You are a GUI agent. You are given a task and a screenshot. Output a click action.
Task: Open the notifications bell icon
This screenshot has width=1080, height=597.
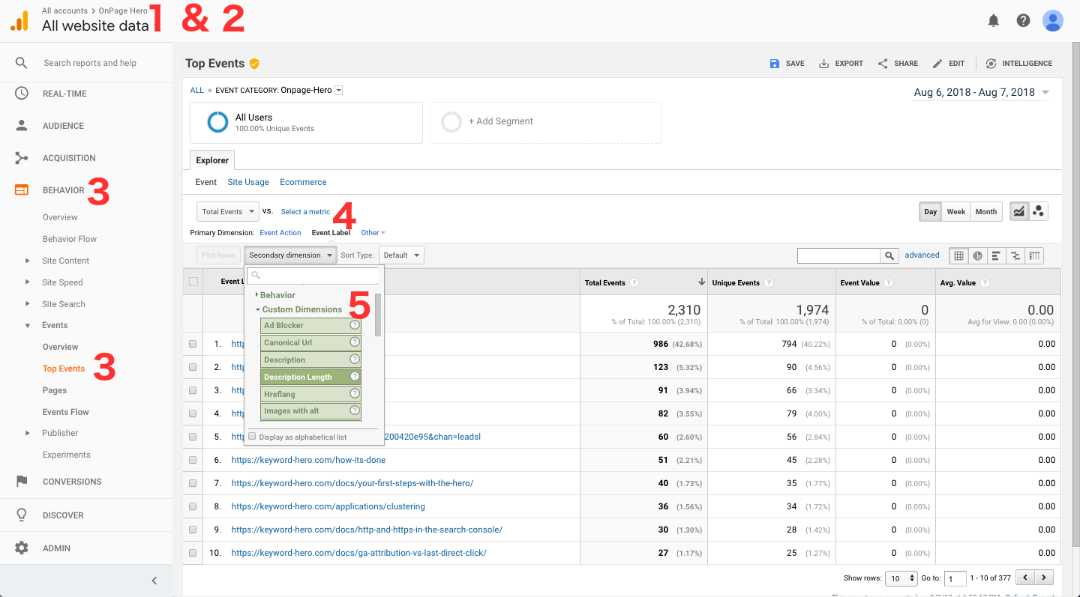[994, 21]
